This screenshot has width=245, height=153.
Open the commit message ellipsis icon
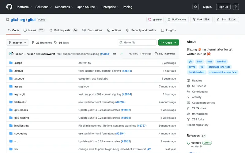click(x=114, y=54)
